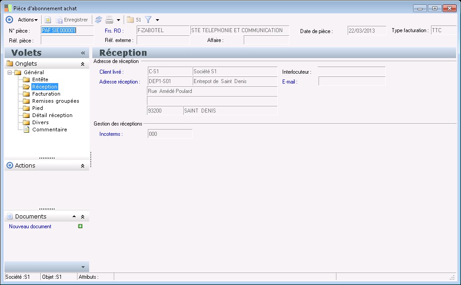Click the Pied folder icon
The width and height of the screenshot is (461, 285).
26,108
